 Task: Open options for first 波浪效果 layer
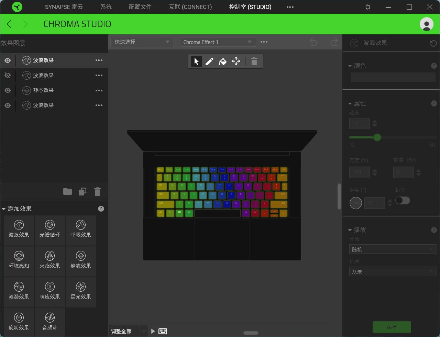point(99,60)
